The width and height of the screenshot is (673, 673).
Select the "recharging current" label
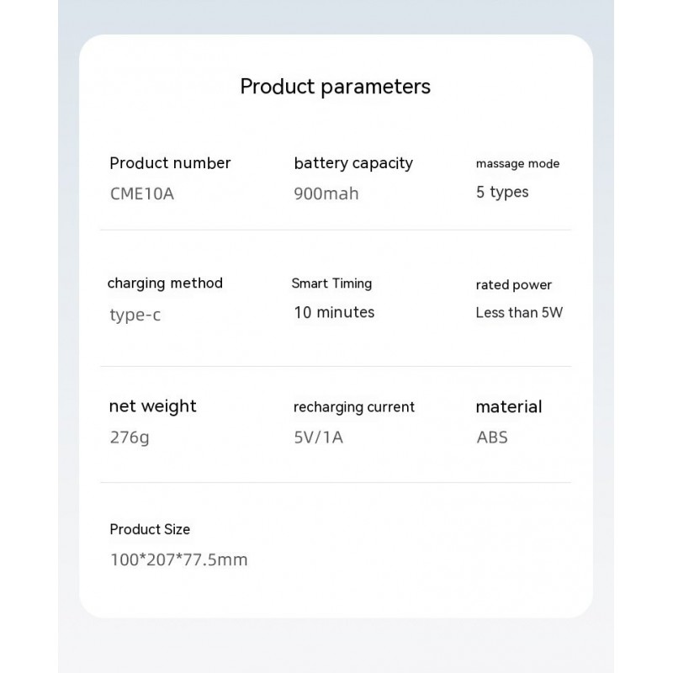point(354,407)
